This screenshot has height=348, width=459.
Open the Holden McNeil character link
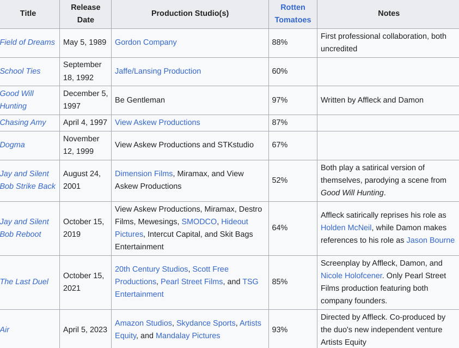[345, 227]
